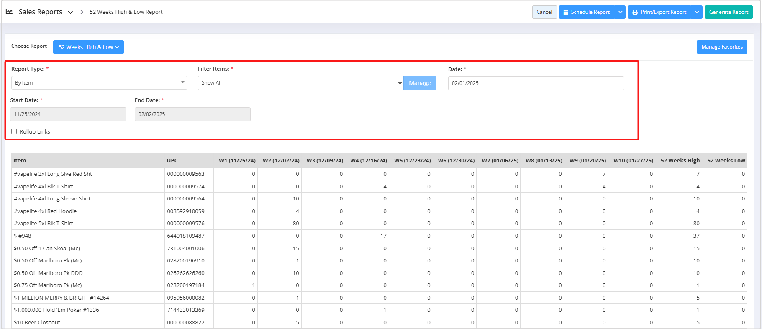Click the Date input field
This screenshot has height=329, width=762.
tap(536, 83)
